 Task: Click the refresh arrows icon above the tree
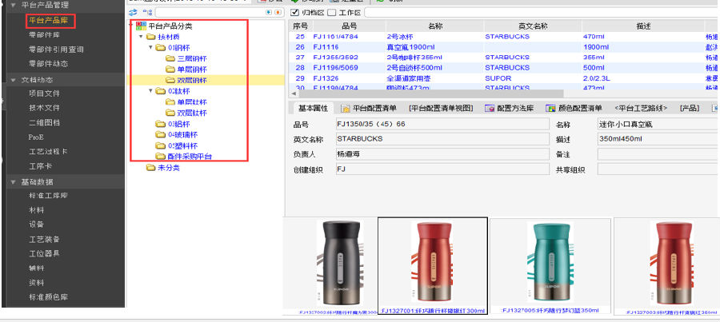(133, 13)
